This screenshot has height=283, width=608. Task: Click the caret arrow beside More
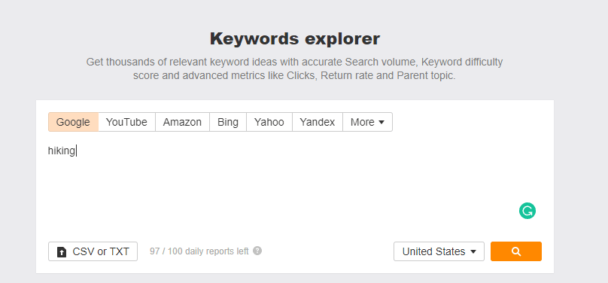(382, 123)
